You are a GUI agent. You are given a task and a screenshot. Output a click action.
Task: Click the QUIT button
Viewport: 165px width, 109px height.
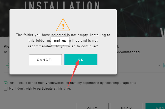(92, 106)
